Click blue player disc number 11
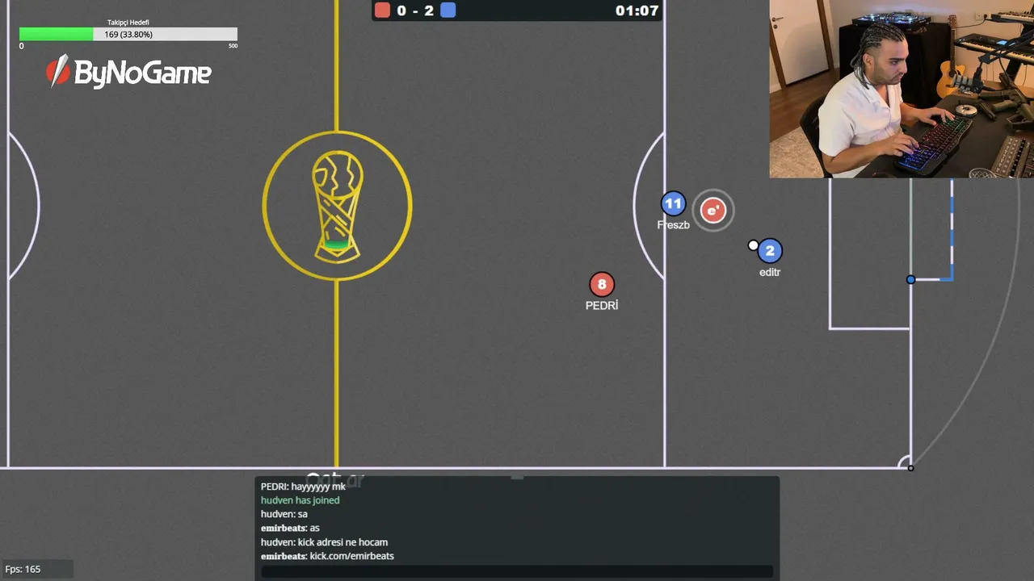The image size is (1034, 581). [673, 204]
